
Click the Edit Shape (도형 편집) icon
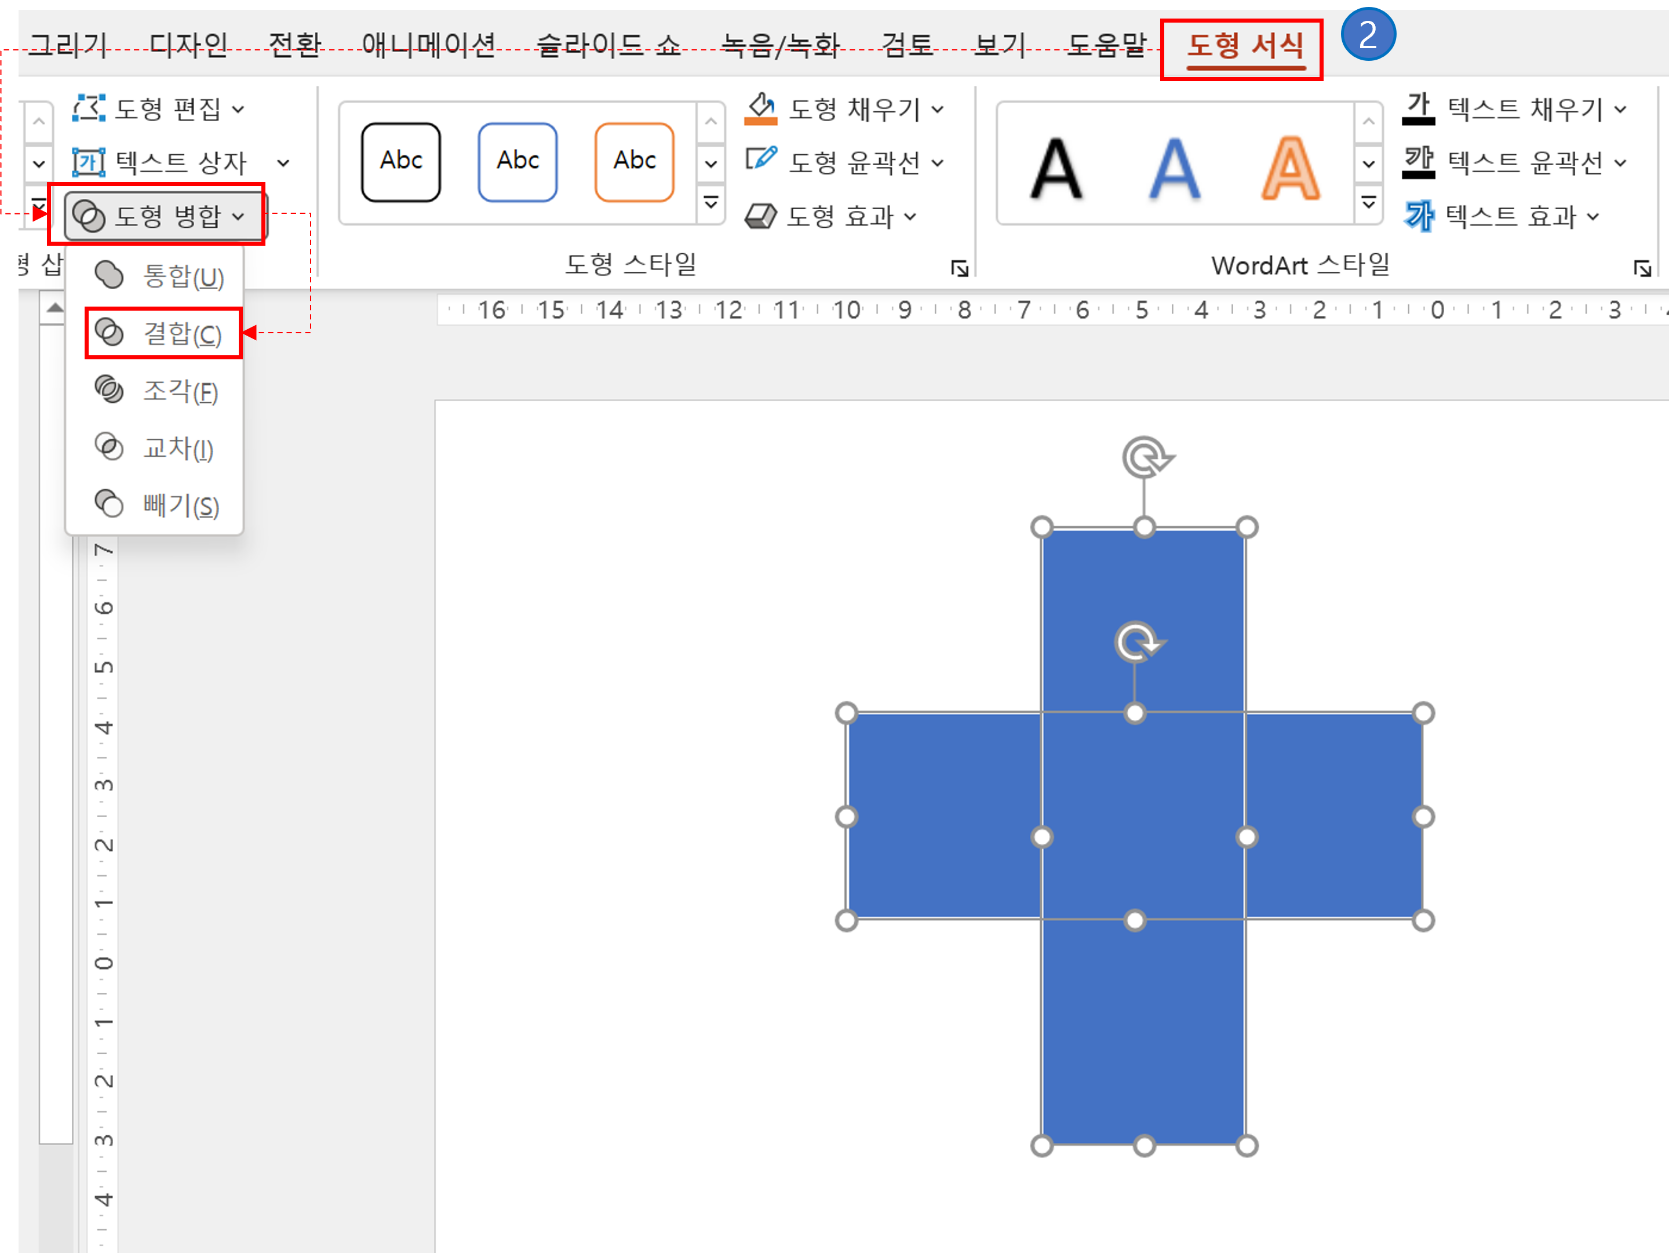pyautogui.click(x=88, y=108)
